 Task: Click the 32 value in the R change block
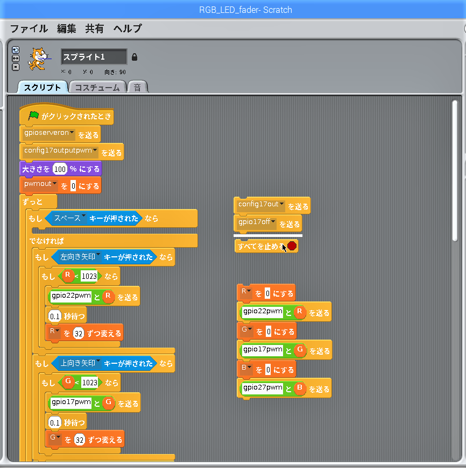point(79,333)
